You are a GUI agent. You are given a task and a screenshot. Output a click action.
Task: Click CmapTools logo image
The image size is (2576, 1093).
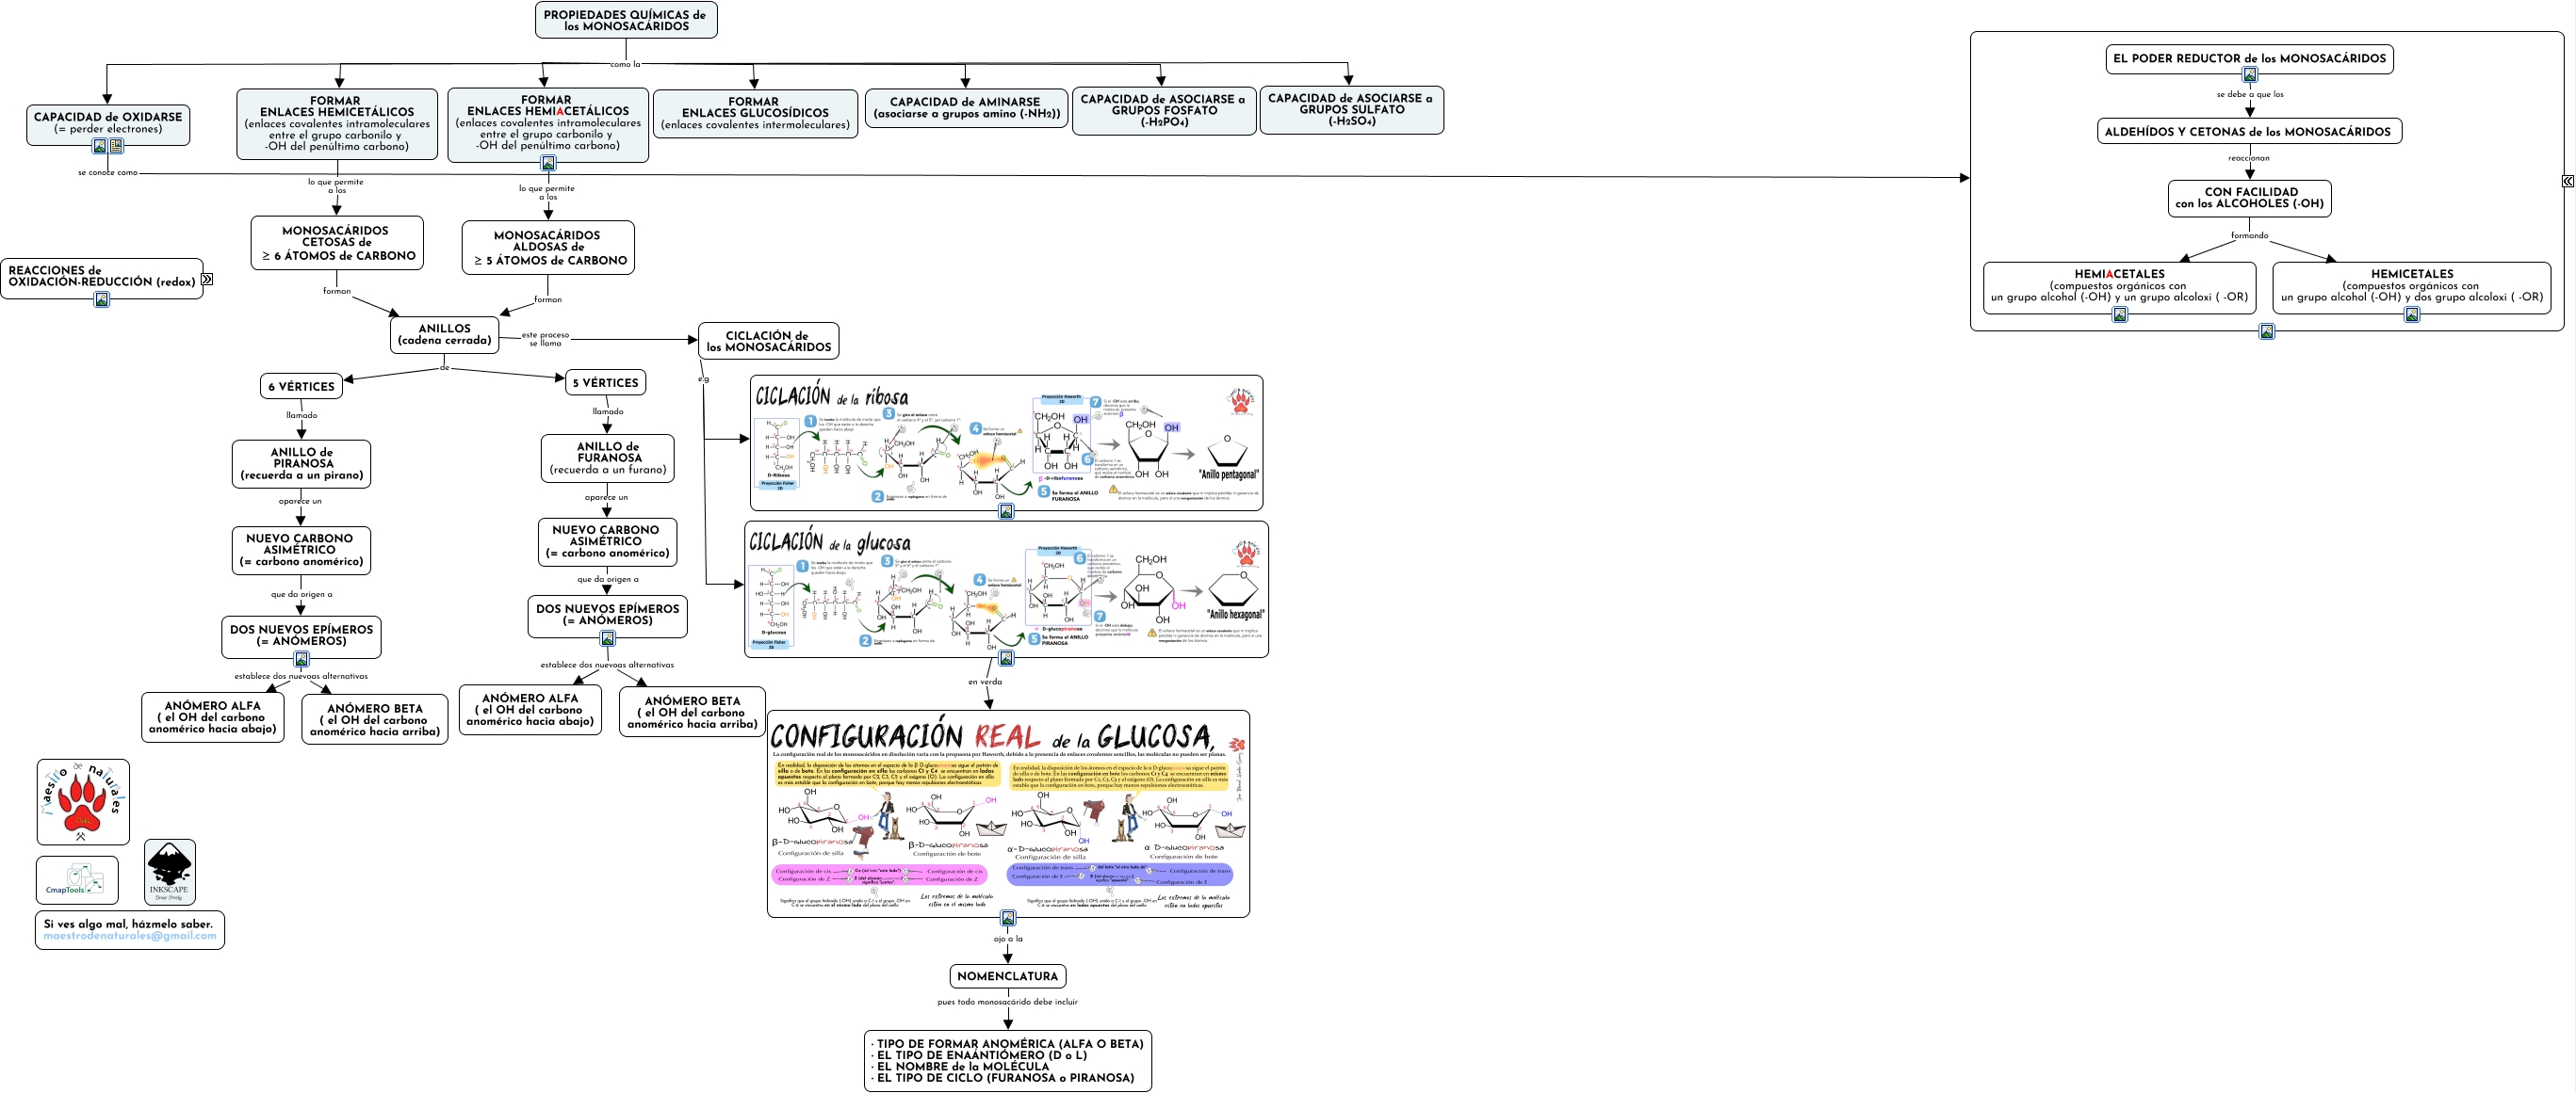[x=77, y=880]
